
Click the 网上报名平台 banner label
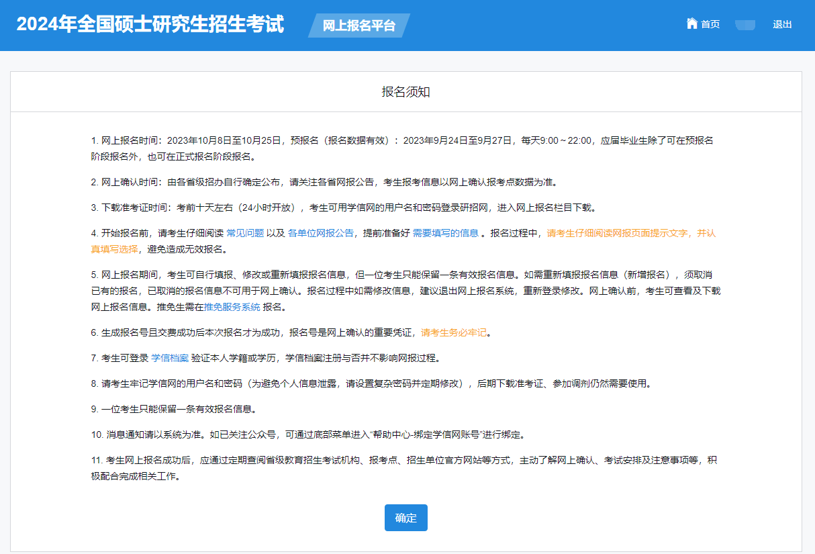click(358, 26)
